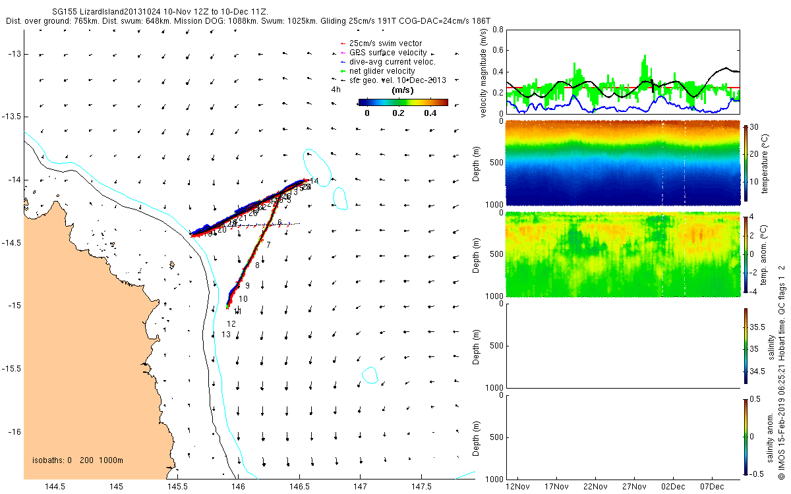
Task: Click the temp. anom. (°C) color bar
Action: (x=746, y=254)
